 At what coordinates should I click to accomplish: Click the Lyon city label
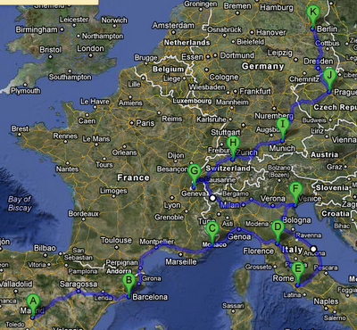point(172,205)
